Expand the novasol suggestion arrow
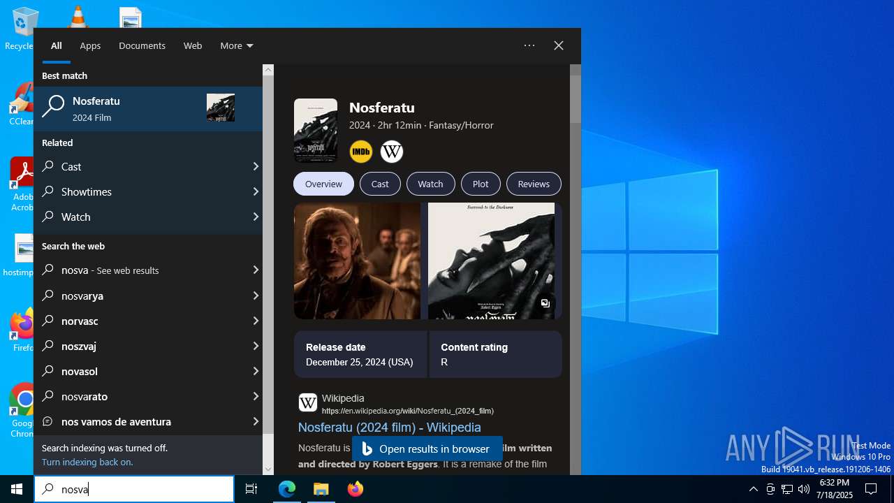Viewport: 894px width, 503px height. click(256, 371)
